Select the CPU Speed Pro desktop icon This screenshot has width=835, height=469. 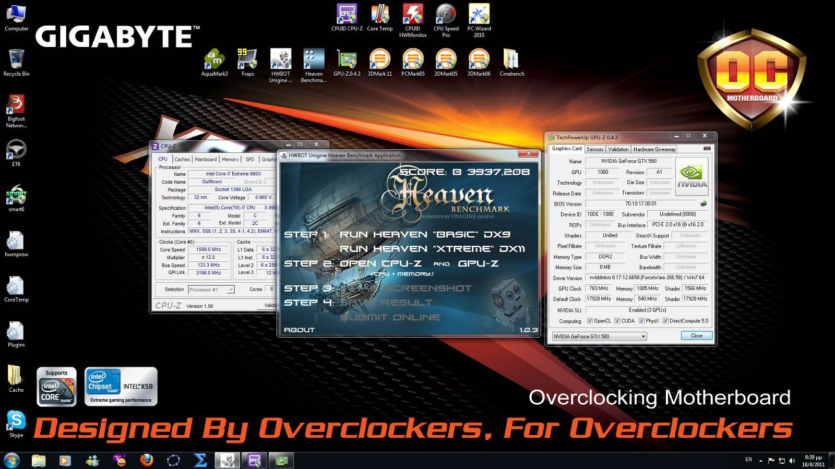446,20
